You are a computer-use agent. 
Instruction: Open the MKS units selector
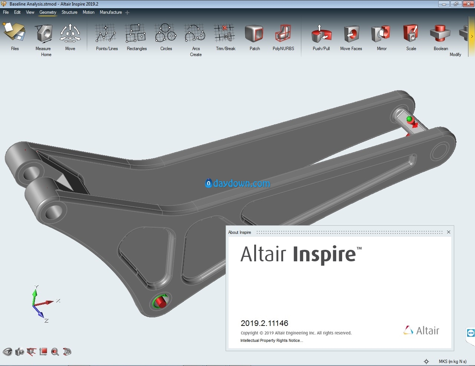click(452, 362)
